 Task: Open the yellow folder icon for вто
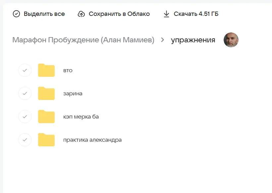coord(46,70)
